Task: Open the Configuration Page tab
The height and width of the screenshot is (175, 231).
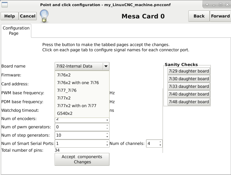Action: coord(16,31)
